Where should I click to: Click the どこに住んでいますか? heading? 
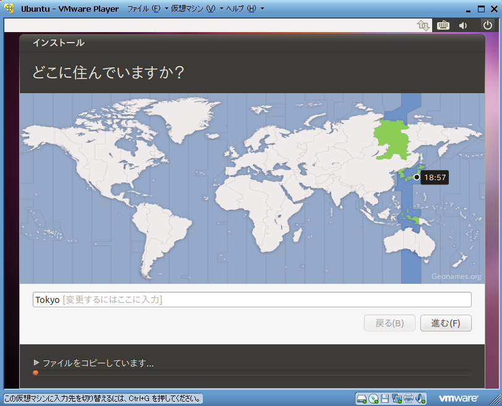tap(108, 73)
